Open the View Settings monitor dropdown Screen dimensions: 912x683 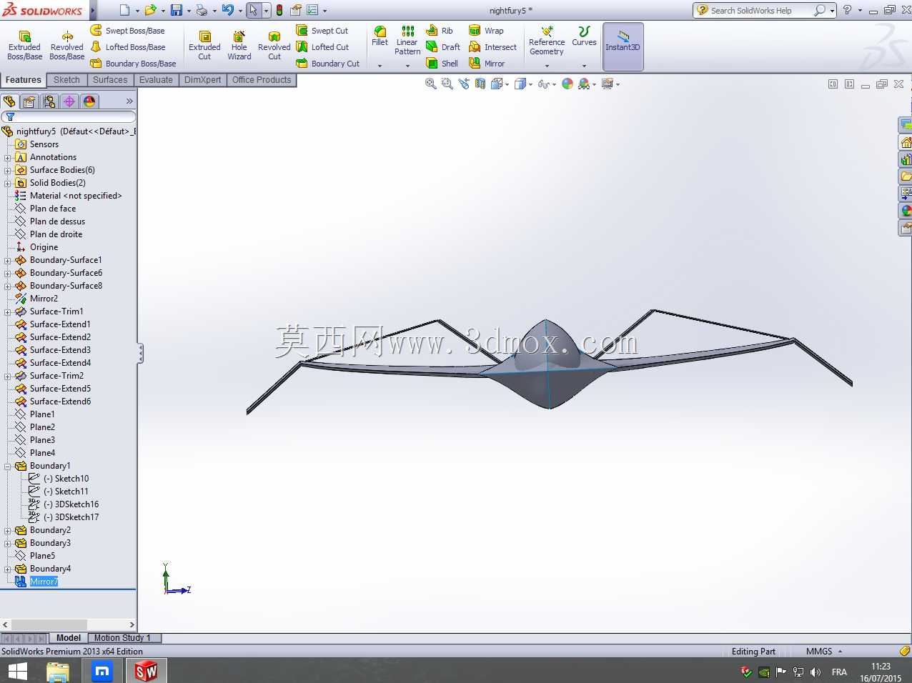click(610, 84)
